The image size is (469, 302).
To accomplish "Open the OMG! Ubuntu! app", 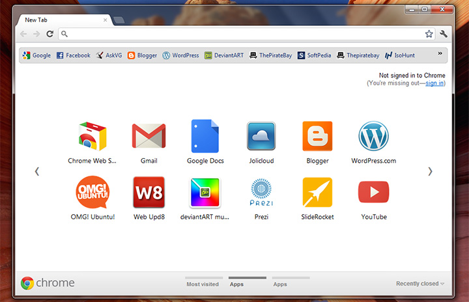I will pyautogui.click(x=92, y=193).
